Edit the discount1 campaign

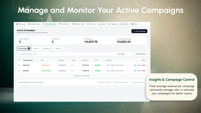tap(135, 65)
